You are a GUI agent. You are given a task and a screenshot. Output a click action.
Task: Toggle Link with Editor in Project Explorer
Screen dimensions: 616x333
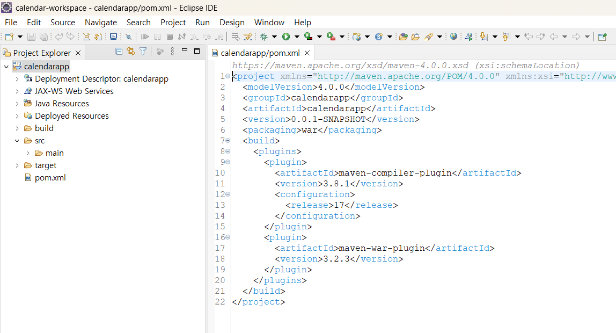(131, 51)
